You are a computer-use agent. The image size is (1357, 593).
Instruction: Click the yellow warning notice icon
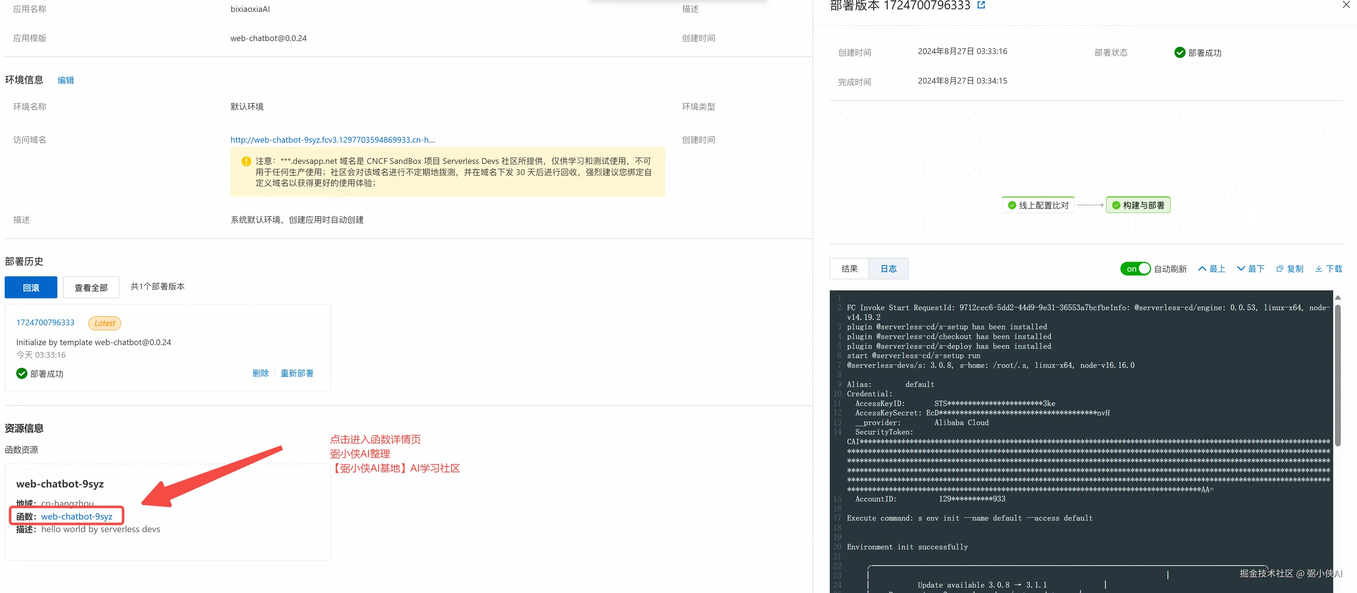pos(246,161)
